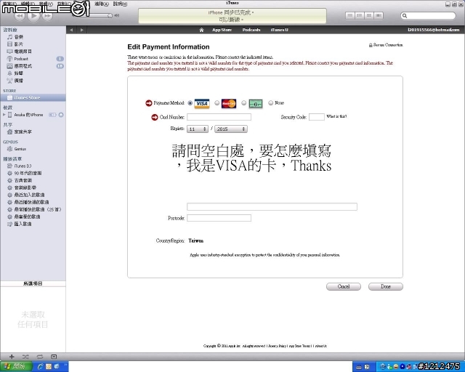465x372 pixels.
Task: Toggle the artwork viewer panel button
Action: [x=54, y=357]
